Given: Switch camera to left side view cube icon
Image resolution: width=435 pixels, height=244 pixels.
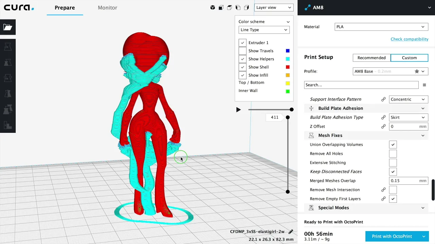Looking at the screenshot, I should (x=238, y=7).
